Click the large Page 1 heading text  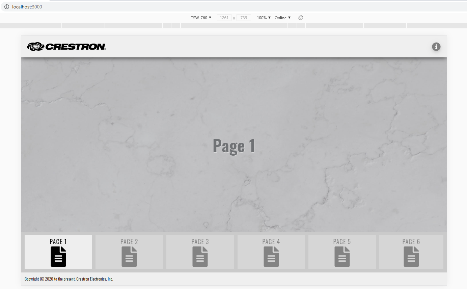pos(234,146)
